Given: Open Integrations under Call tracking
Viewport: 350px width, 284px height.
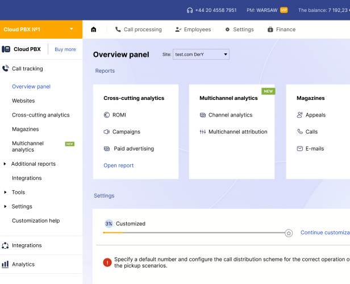Looking at the screenshot, I should 27,178.
